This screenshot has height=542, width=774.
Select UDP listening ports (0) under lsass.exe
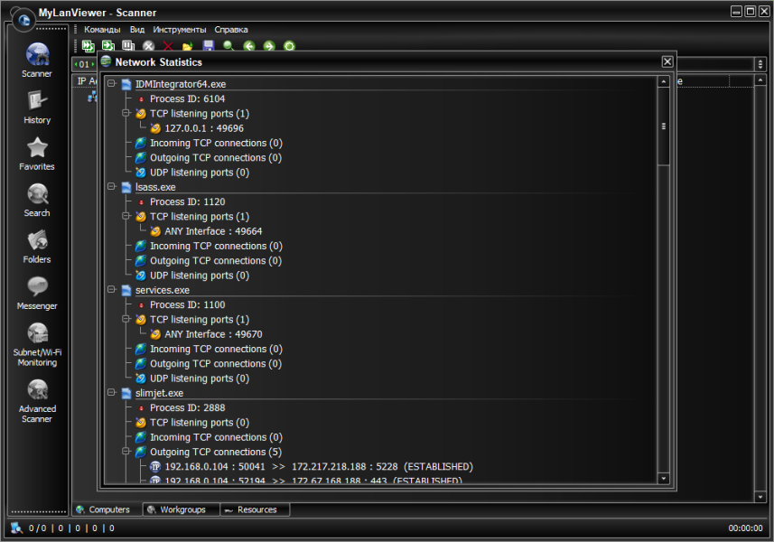coord(200,276)
